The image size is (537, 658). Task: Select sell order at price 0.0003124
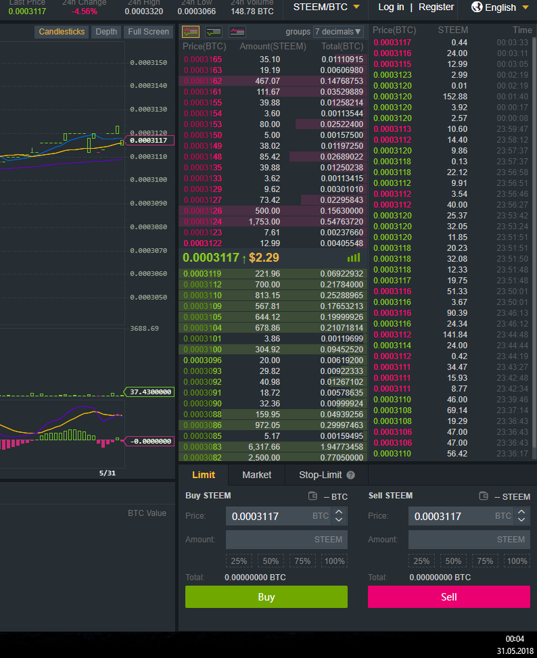tap(273, 222)
